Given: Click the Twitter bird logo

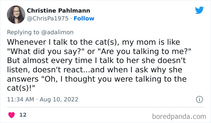Looking at the screenshot, I should 199,11.
